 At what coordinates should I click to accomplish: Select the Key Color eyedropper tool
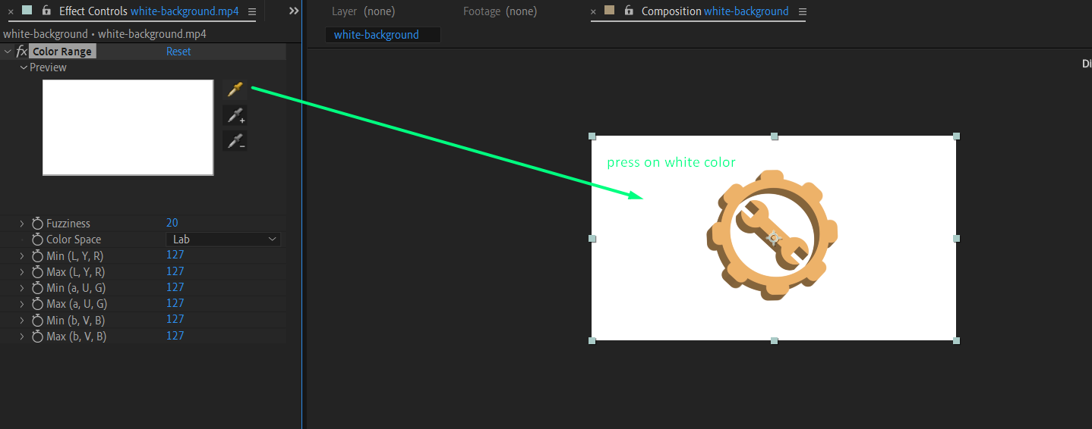(x=235, y=90)
